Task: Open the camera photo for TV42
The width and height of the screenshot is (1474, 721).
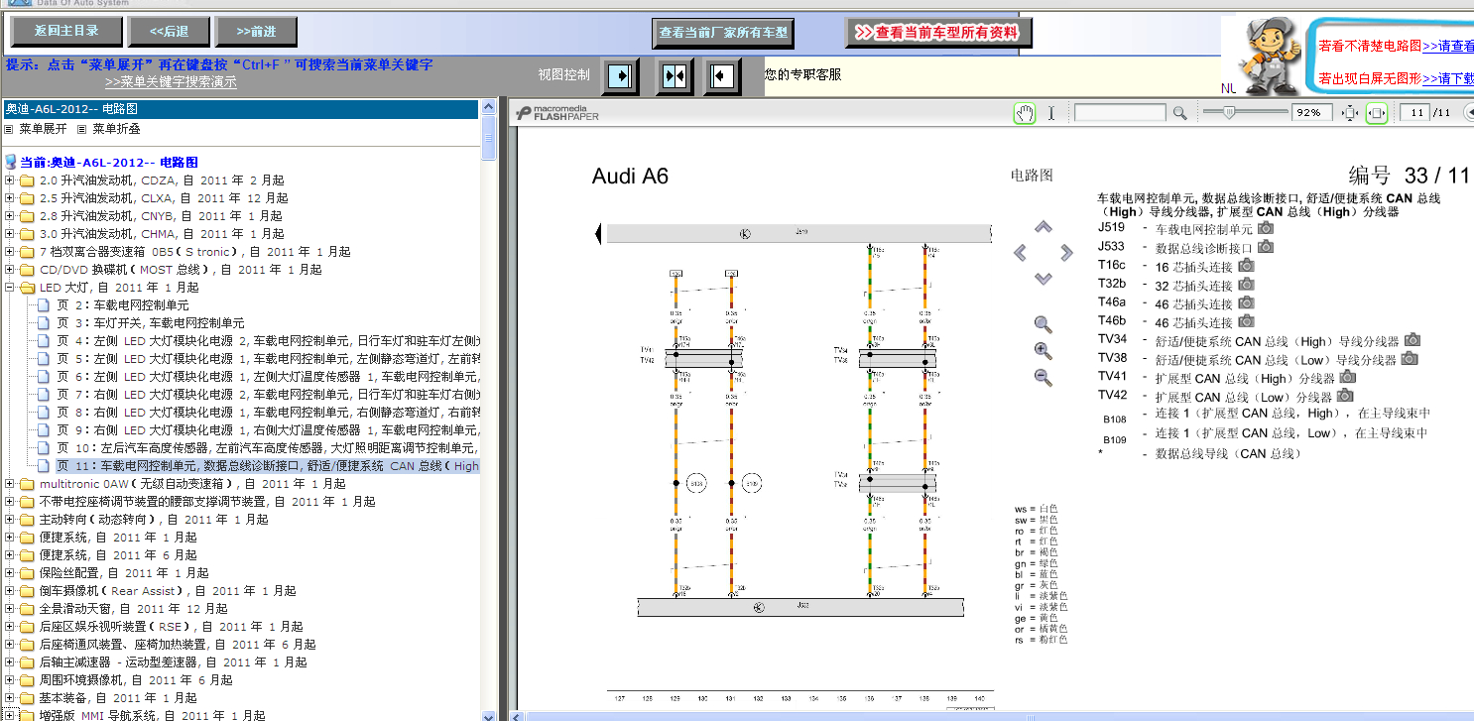Action: [x=1345, y=396]
